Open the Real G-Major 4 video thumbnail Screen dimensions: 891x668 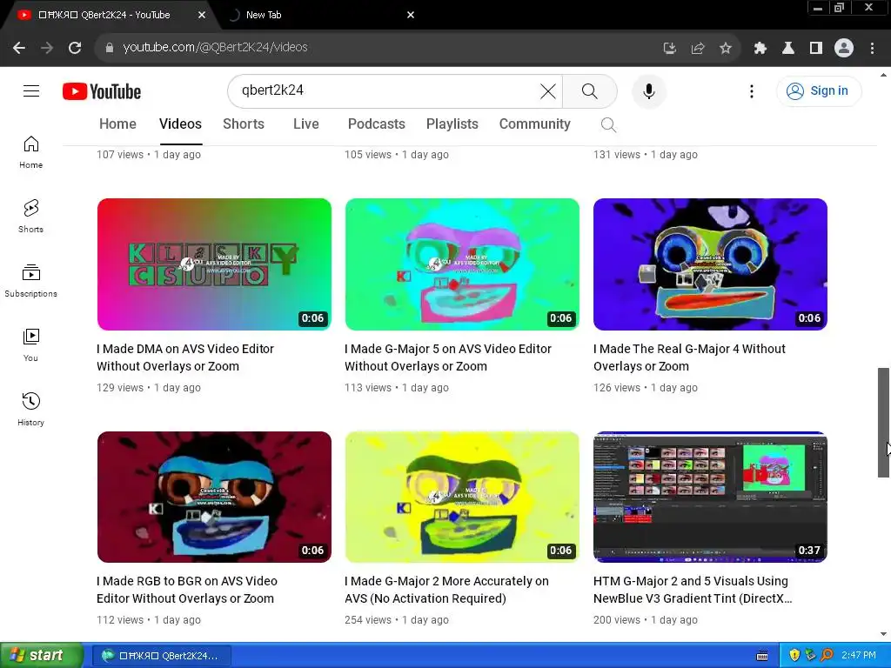710,264
